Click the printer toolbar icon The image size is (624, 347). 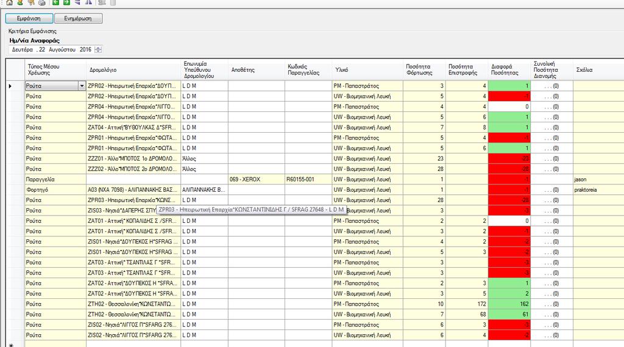pos(42,2)
